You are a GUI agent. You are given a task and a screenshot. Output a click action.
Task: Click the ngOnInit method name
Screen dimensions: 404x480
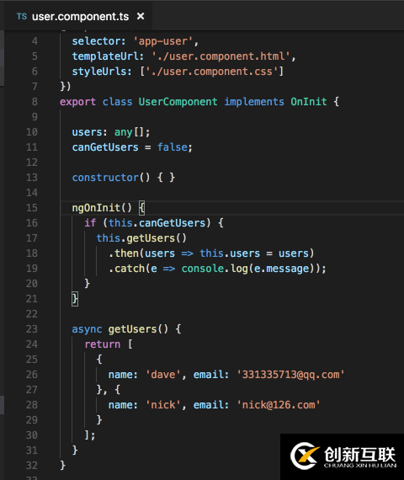point(96,208)
